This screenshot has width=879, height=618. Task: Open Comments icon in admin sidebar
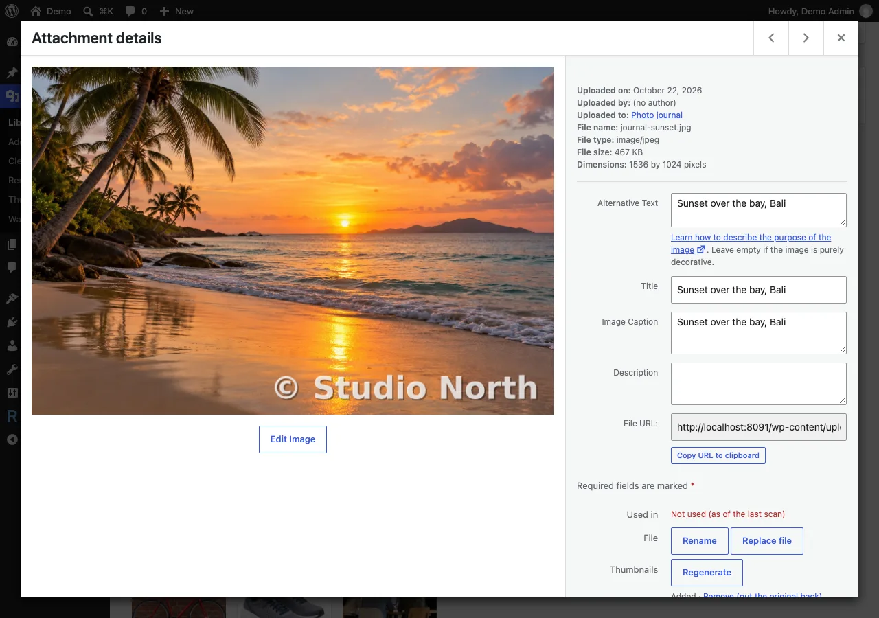pyautogui.click(x=12, y=267)
